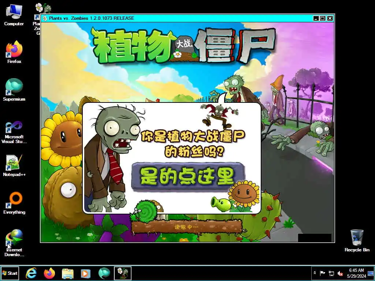The image size is (375, 281).
Task: Click the muted volume tray icon
Action: point(340,273)
